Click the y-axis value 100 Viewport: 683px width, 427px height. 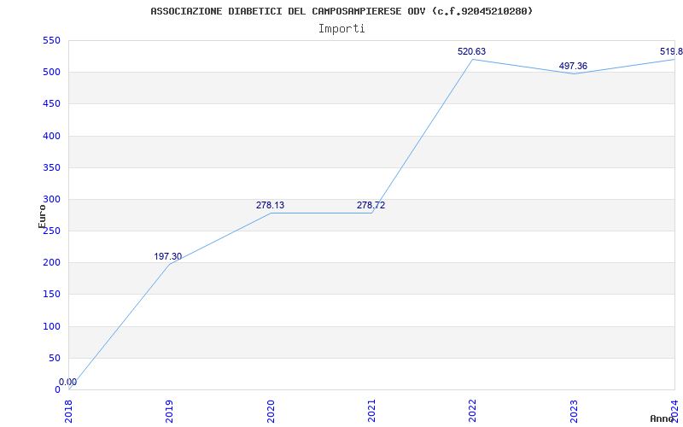click(51, 326)
